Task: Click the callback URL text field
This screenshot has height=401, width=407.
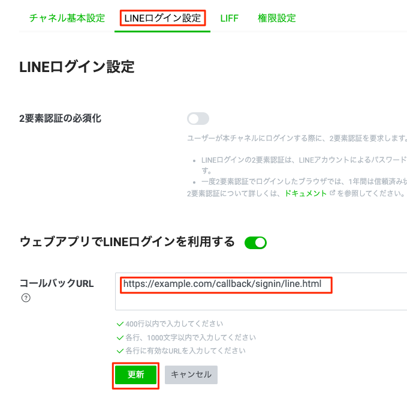Action: tap(261, 291)
